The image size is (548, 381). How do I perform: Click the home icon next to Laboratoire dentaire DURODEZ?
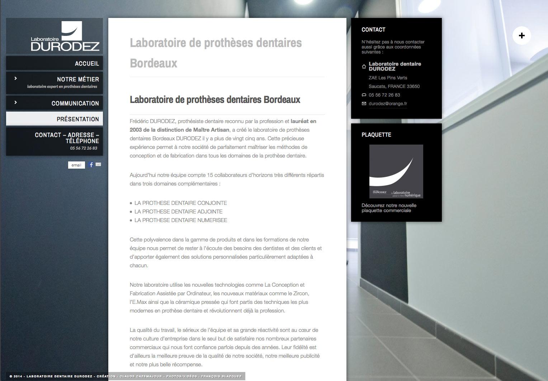click(x=364, y=66)
